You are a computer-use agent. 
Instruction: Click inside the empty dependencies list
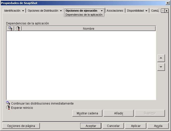coord(81,65)
